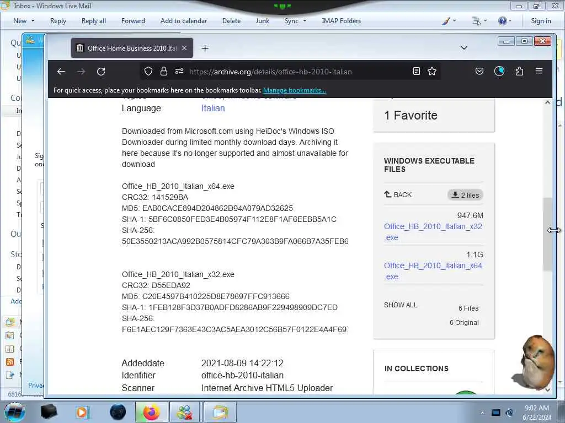Expand the list all tabs chevron
Screen dimensions: 565x423
pos(463,48)
